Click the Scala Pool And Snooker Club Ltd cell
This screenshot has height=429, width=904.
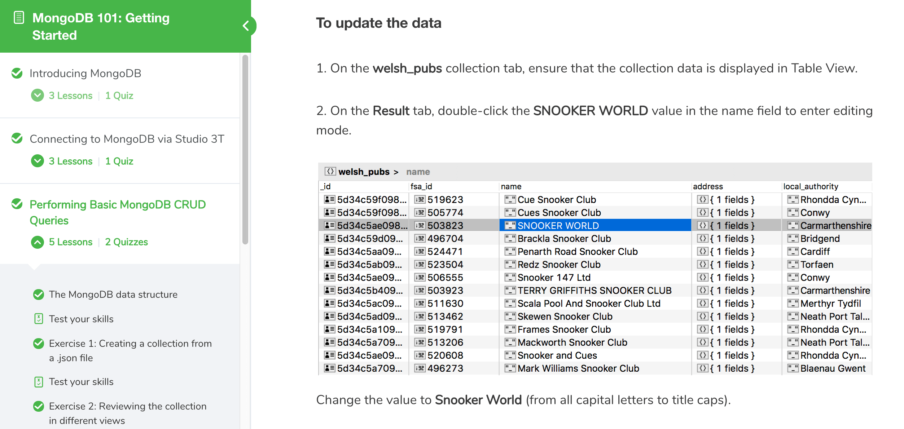[595, 303]
